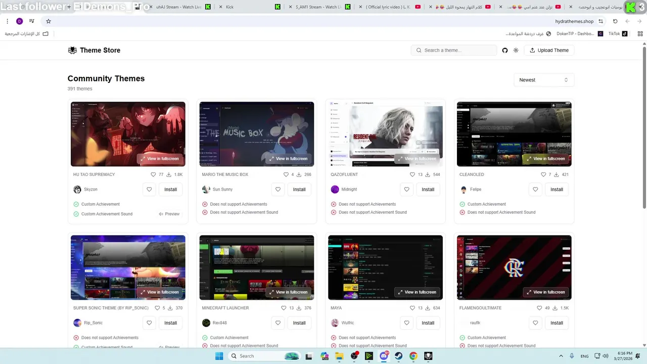View QAZOFLUENT preview in fullscreen

[x=417, y=159]
